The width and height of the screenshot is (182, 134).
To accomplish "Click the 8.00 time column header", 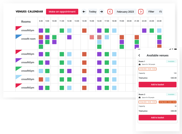I will pyautogui.click(x=41, y=21).
